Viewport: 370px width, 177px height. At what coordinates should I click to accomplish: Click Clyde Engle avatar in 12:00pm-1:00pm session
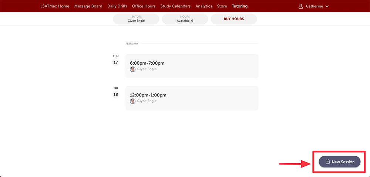tap(132, 101)
